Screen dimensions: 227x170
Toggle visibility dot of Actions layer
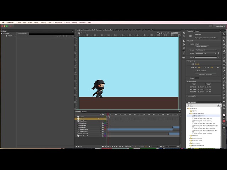coord(101,117)
